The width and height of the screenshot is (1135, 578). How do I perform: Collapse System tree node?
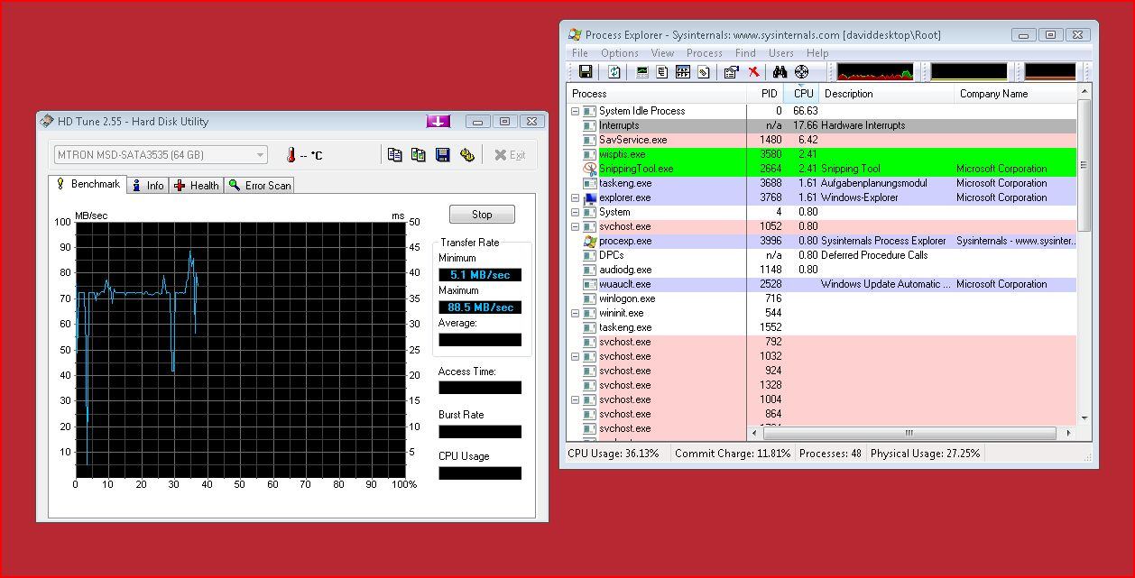coord(576,212)
